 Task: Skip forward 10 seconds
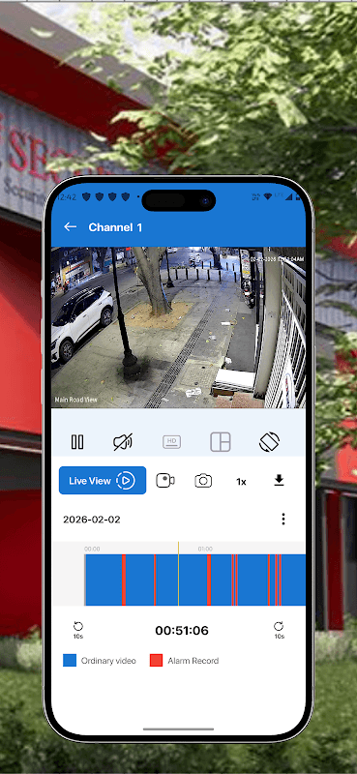click(279, 630)
